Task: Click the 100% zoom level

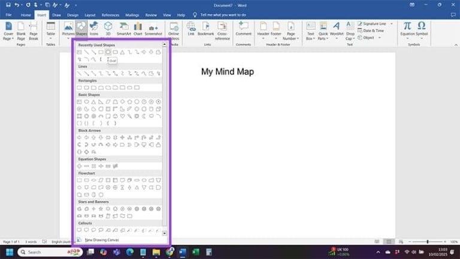Action: point(454,242)
